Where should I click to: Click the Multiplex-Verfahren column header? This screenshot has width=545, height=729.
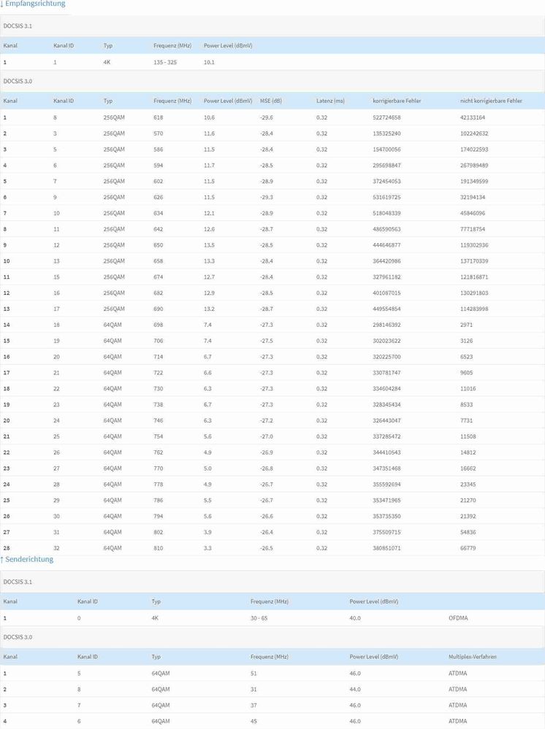coord(473,657)
